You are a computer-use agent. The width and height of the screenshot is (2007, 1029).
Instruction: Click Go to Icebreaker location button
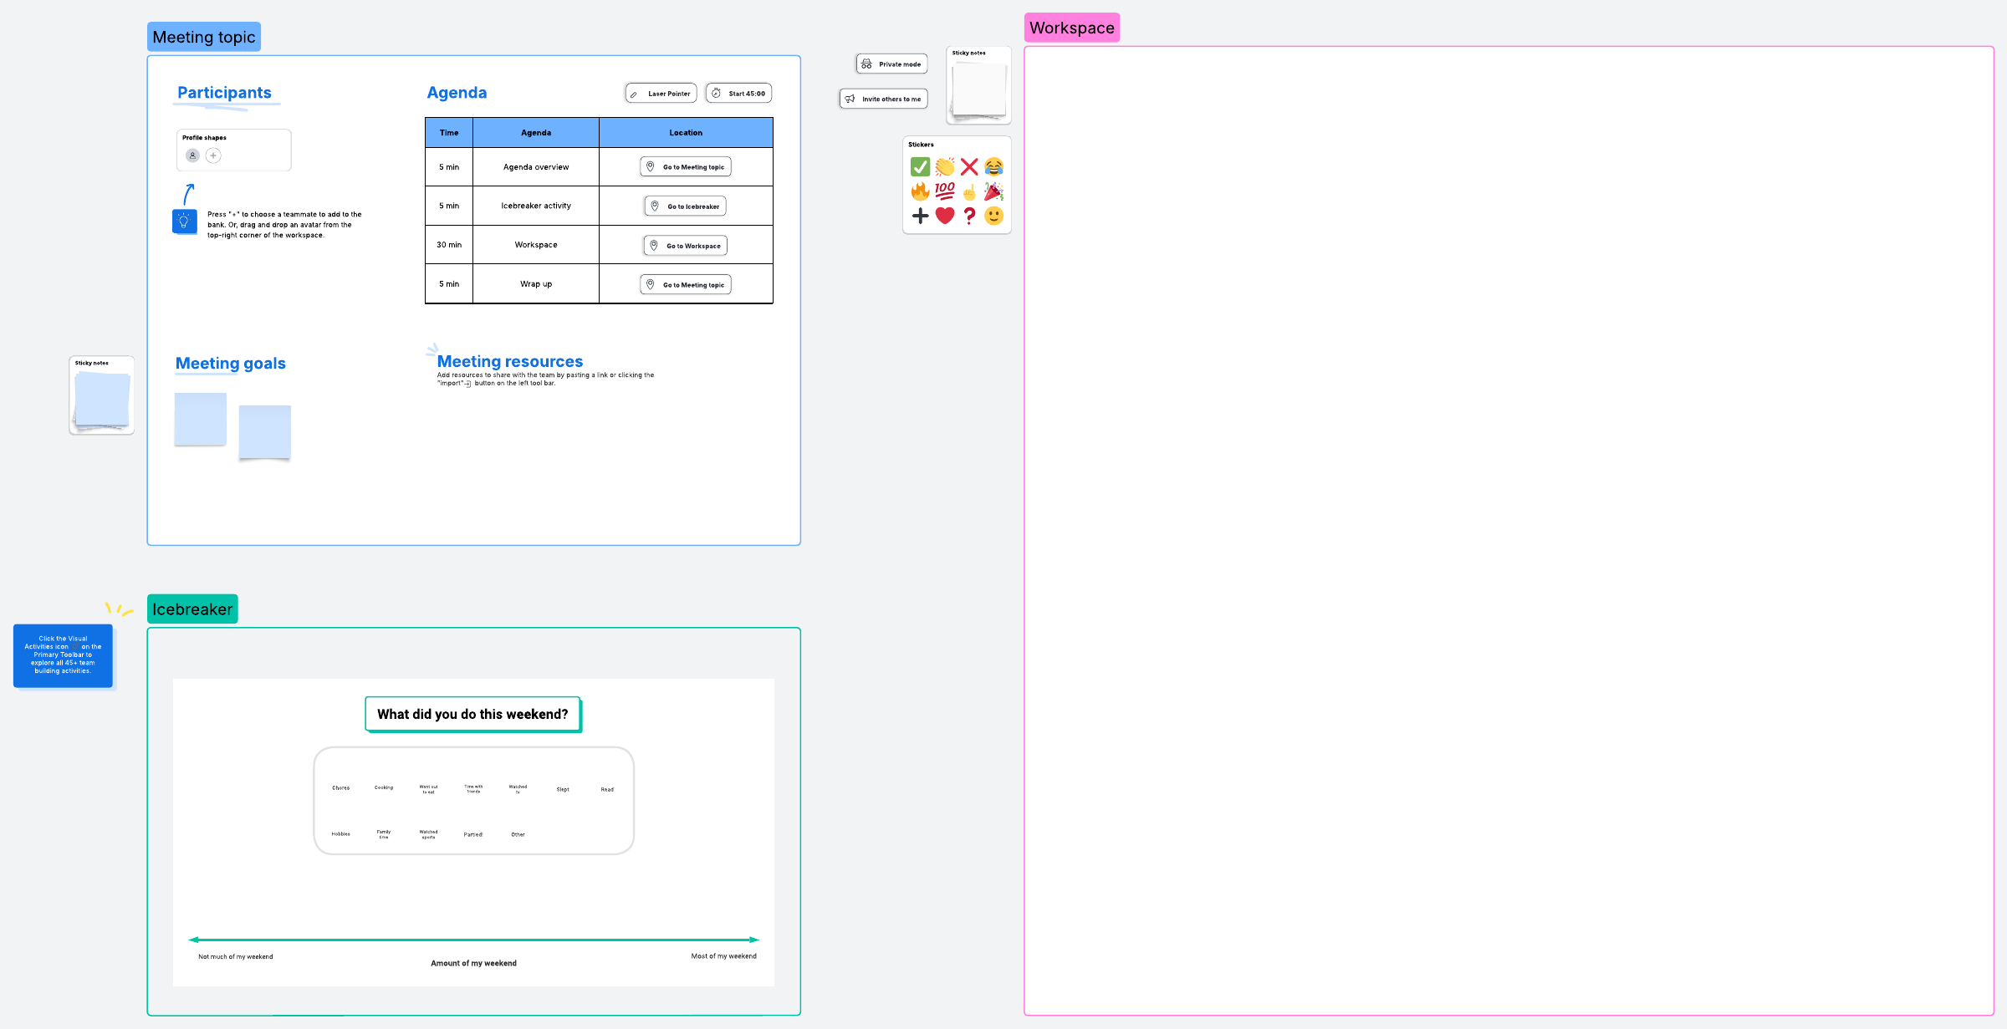(x=685, y=206)
